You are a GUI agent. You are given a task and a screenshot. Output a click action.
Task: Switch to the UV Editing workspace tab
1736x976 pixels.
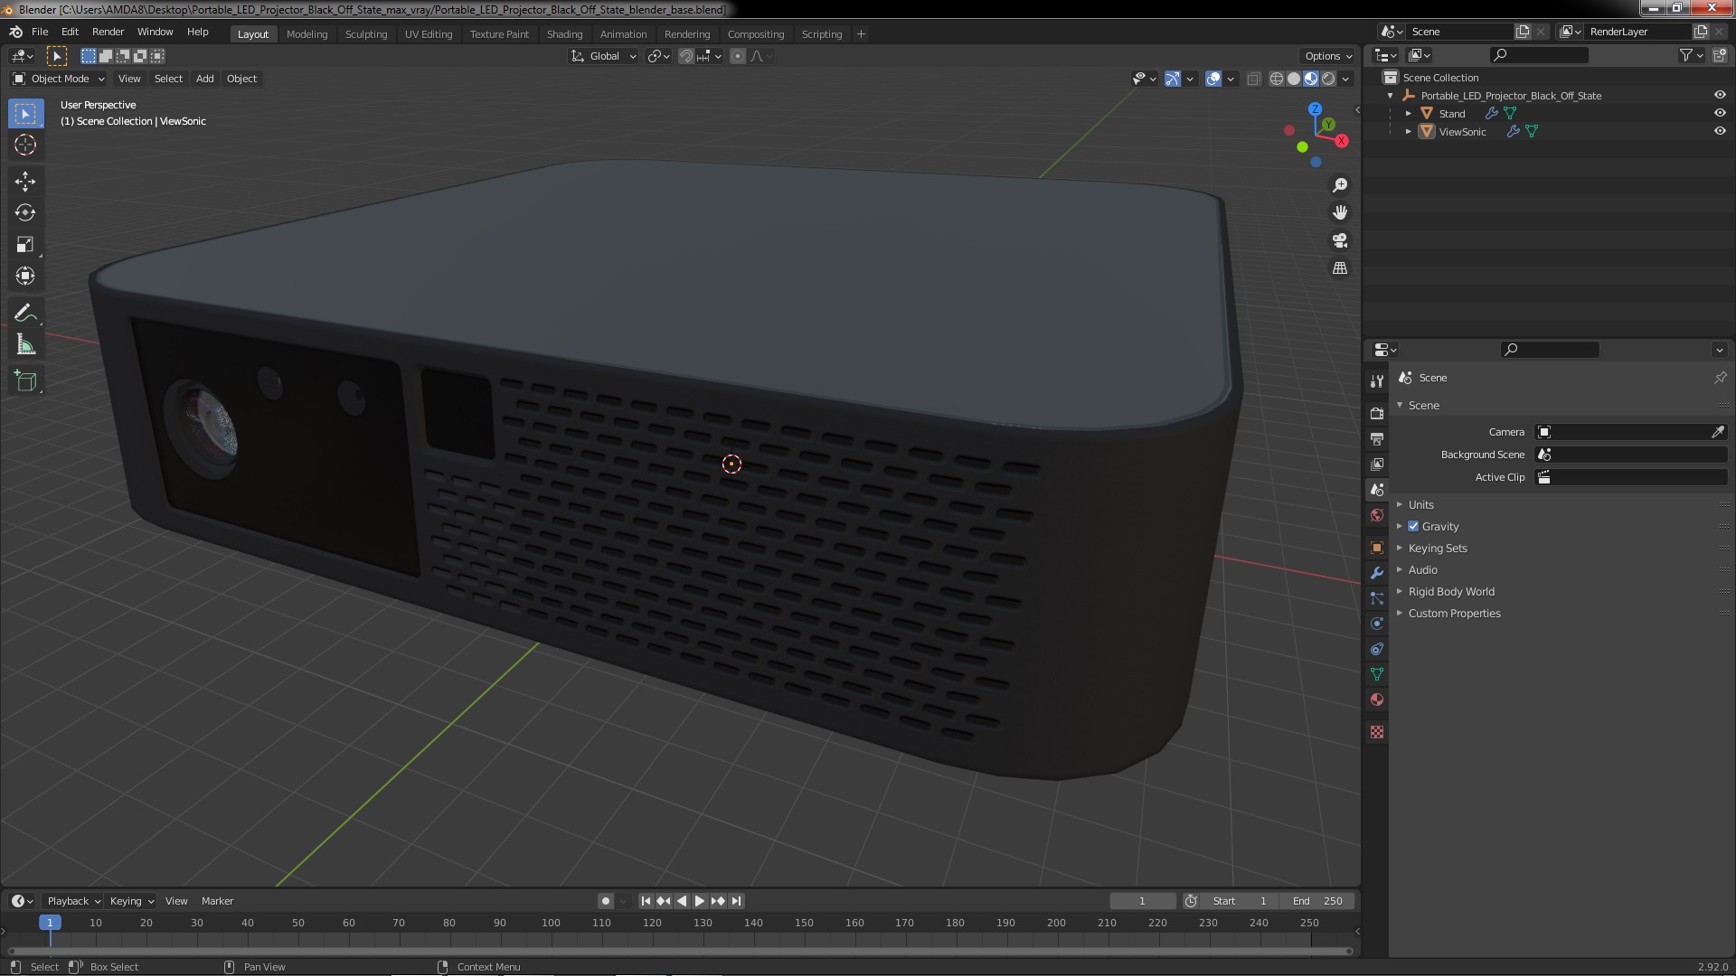point(429,34)
